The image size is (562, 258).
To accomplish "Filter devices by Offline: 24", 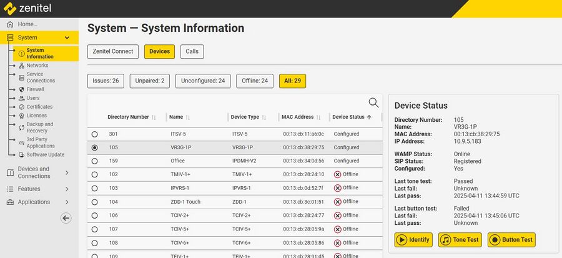I will pos(254,81).
